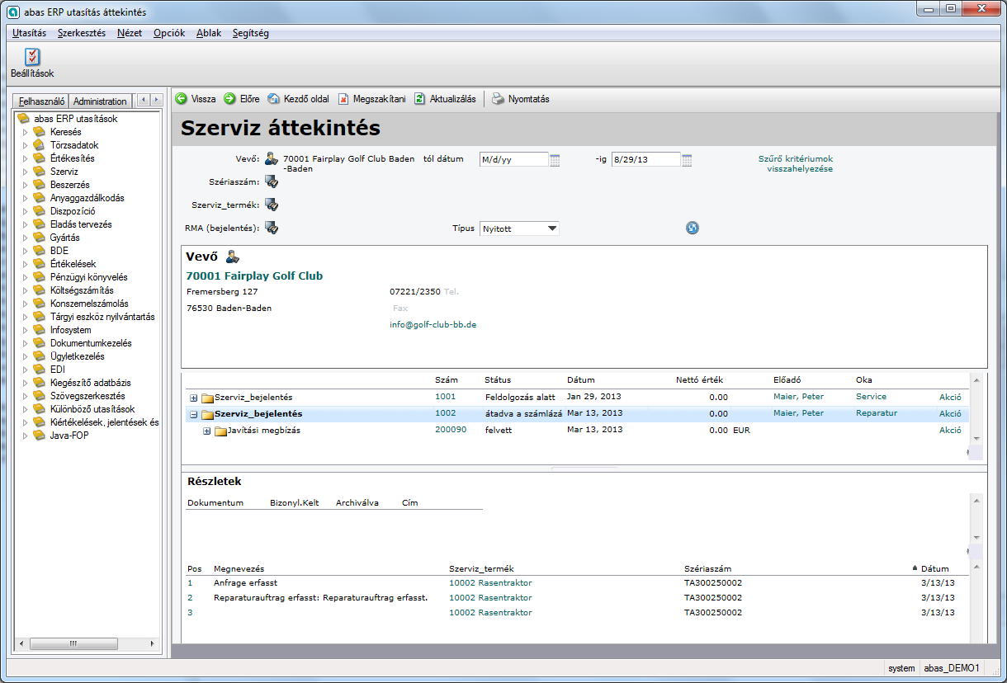The image size is (1007, 683).
Task: Click Akció for service report 1001
Action: 950,397
